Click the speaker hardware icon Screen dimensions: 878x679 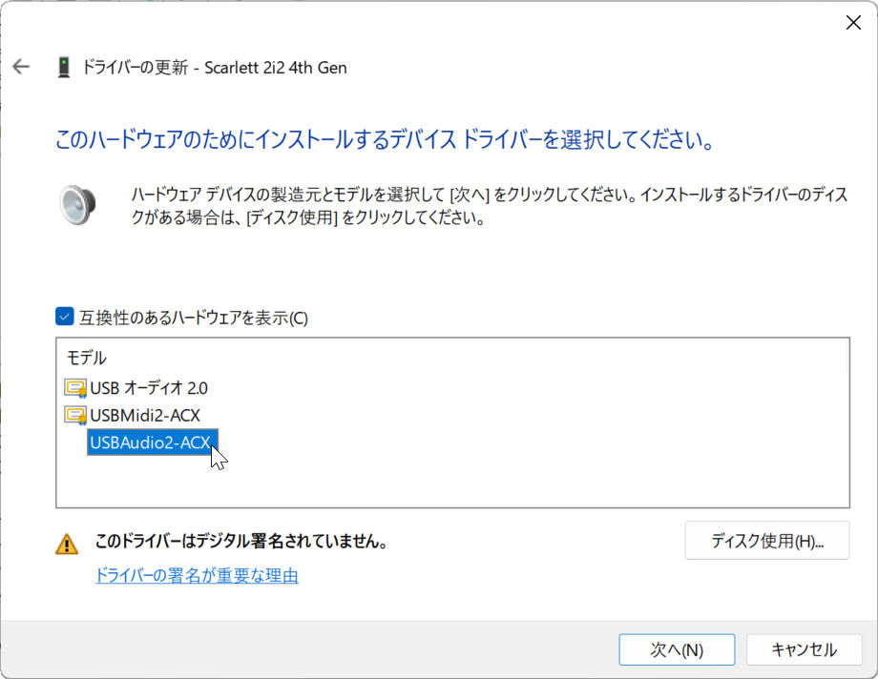(x=78, y=205)
